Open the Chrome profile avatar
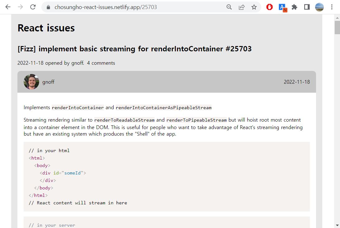This screenshot has width=340, height=228. (319, 7)
